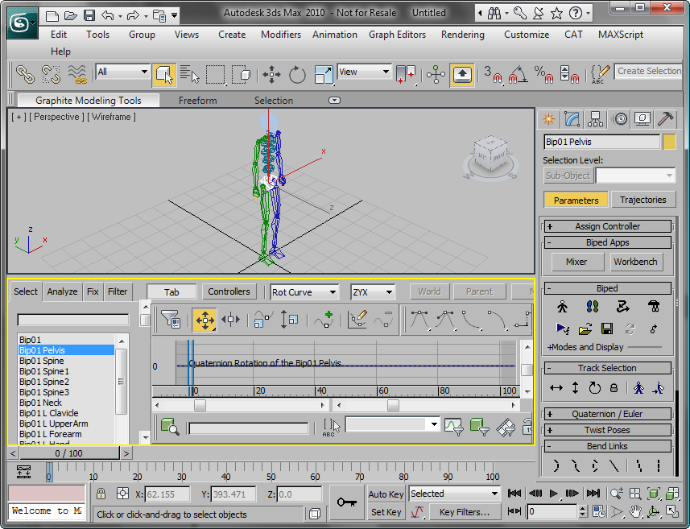Open the Select by Name dialog
This screenshot has height=529, width=690.
tap(190, 74)
